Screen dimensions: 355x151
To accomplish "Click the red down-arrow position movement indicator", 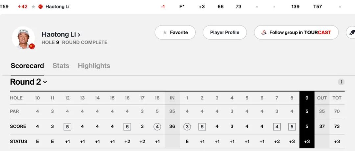I will (x=20, y=7).
